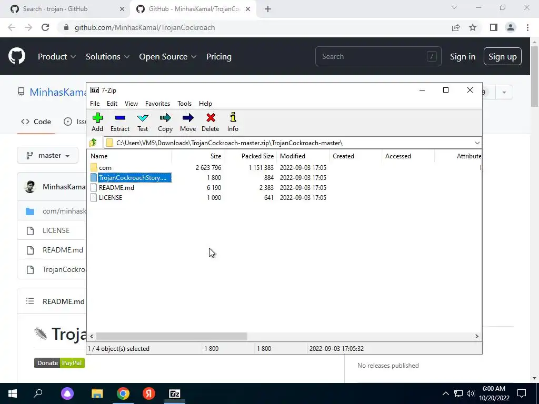The width and height of the screenshot is (539, 404).
Task: Open the View menu in 7-Zip
Action: click(131, 104)
